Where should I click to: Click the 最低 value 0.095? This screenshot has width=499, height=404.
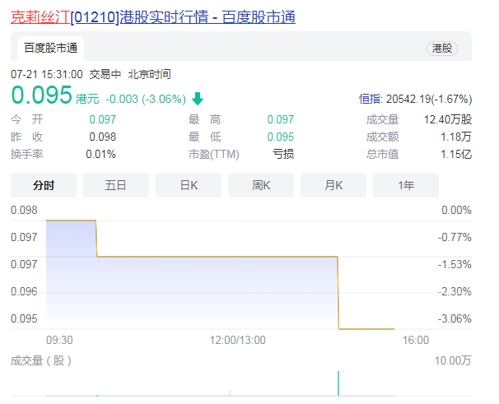point(280,137)
